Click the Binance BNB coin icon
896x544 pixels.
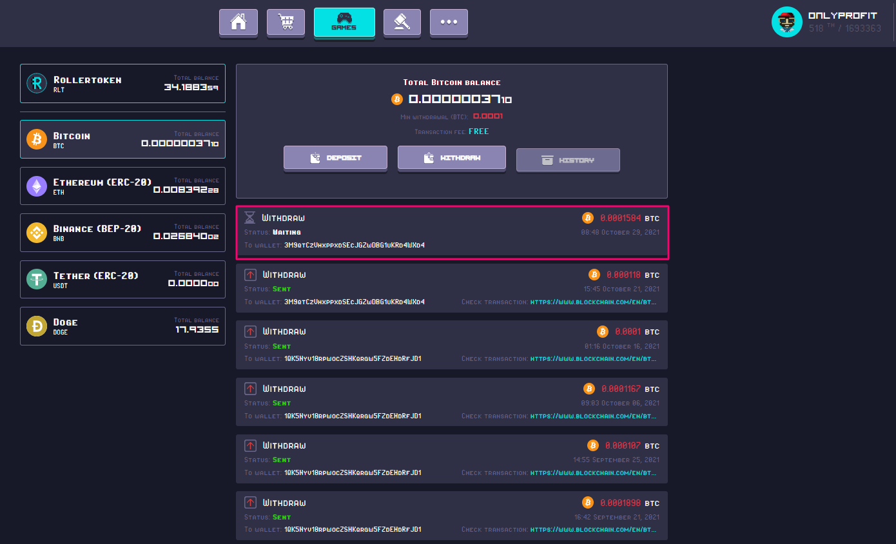[37, 233]
